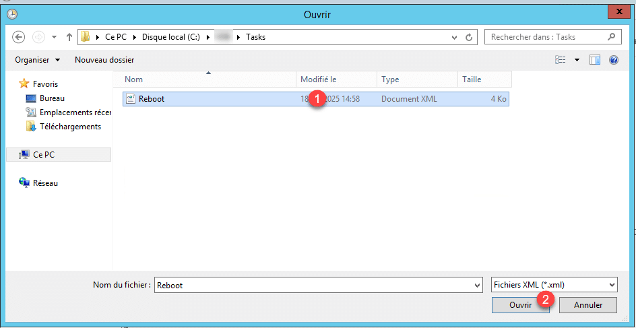636x328 pixels.
Task: Select the Reboot XML file
Action: pyautogui.click(x=152, y=99)
